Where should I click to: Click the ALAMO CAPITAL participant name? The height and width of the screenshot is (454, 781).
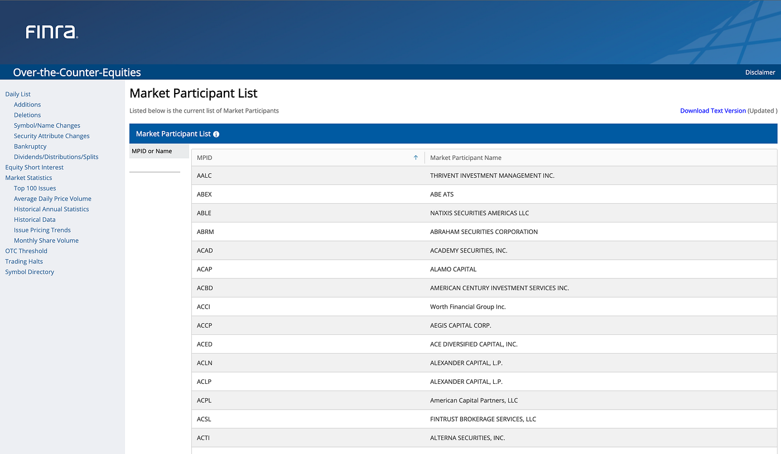(x=453, y=269)
